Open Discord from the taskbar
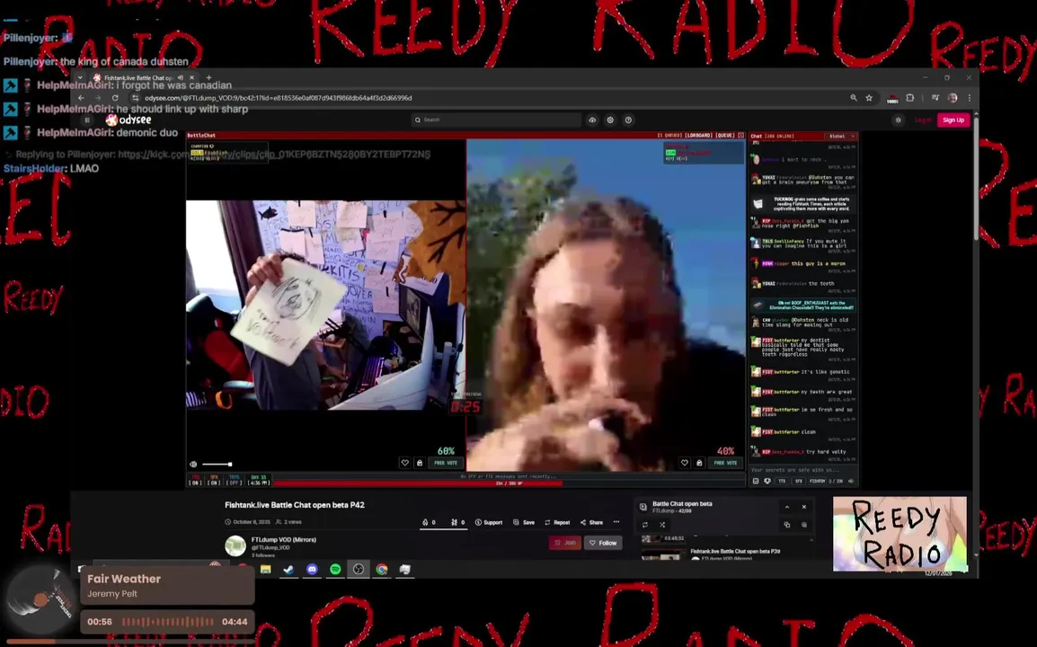Image resolution: width=1037 pixels, height=647 pixels. coord(312,569)
